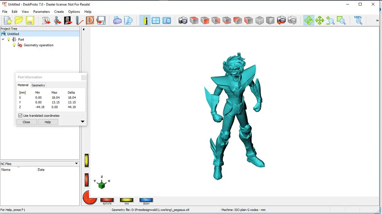Toggle Geometry operation visibility light bulb
Screen dimensions: 382x214
14,45
